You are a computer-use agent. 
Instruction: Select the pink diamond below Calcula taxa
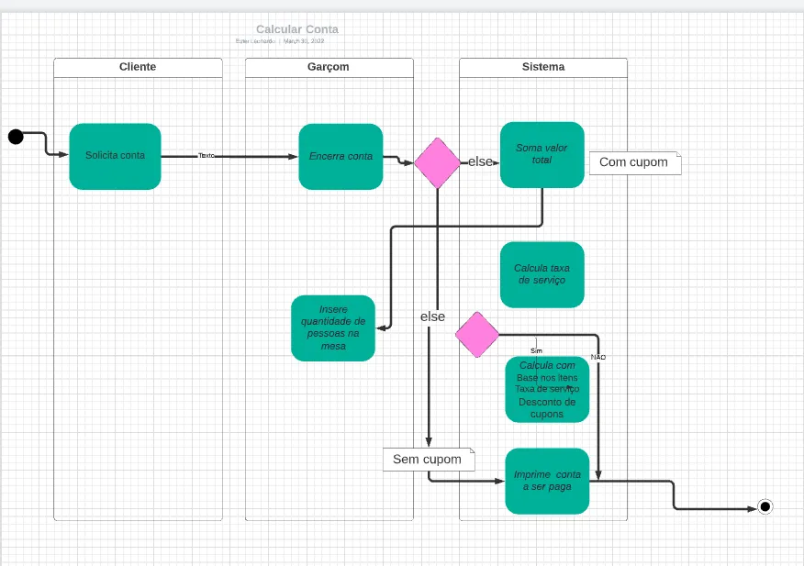477,335
